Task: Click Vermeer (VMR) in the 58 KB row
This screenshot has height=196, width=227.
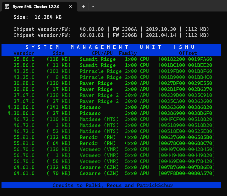Action: [x=99, y=161]
